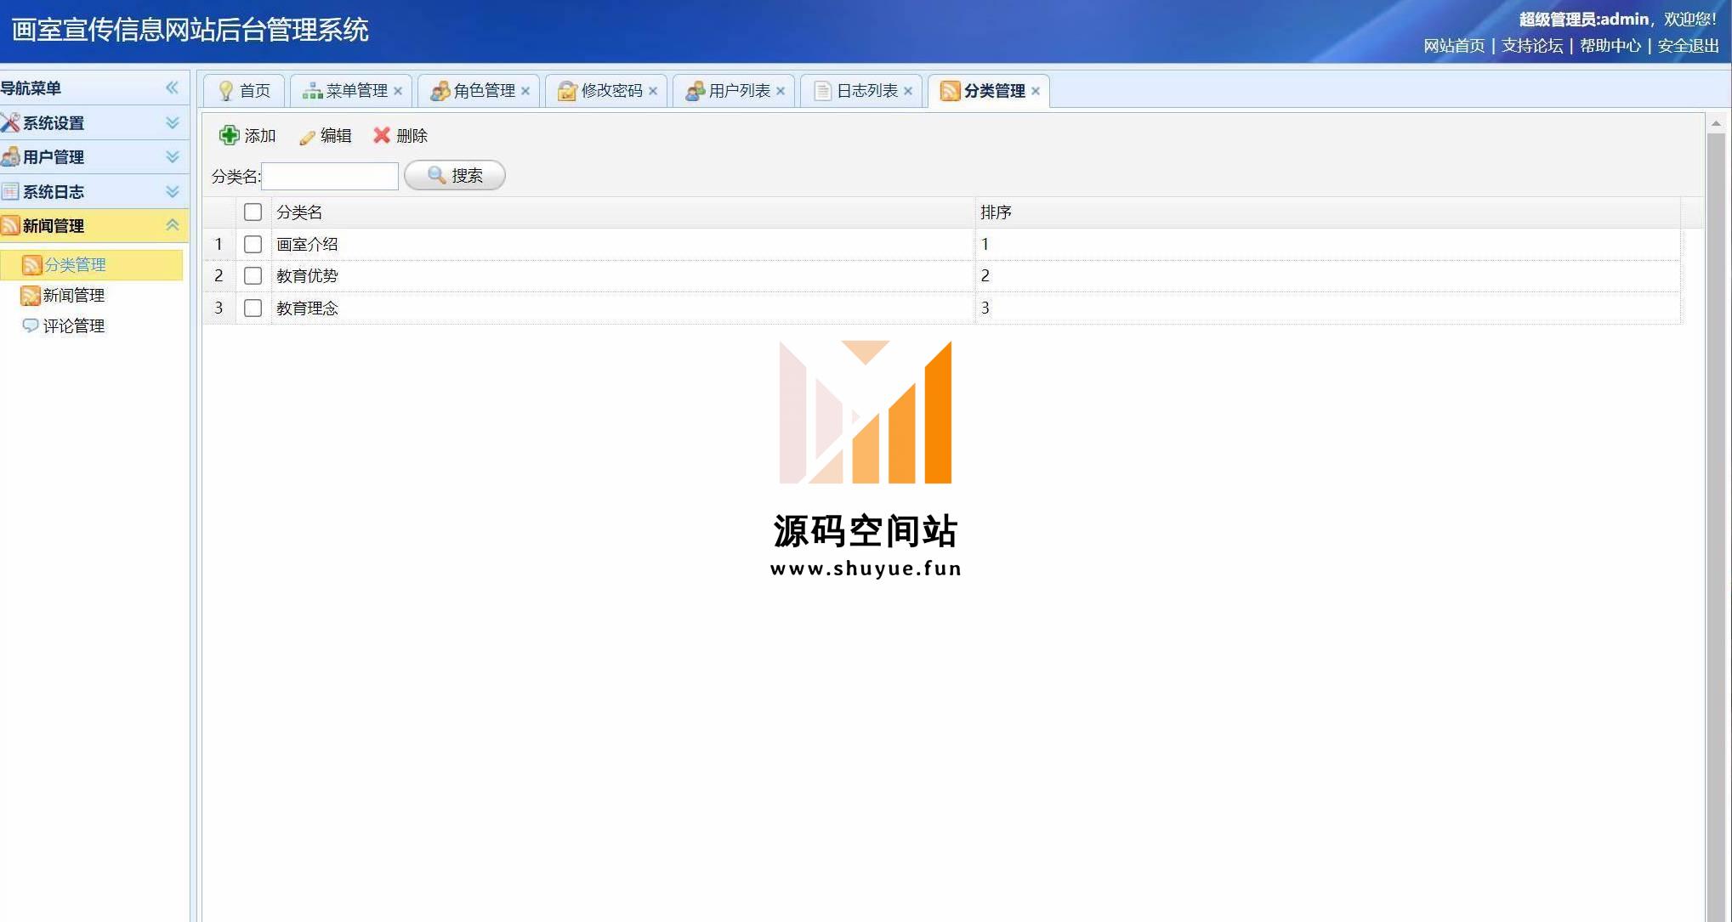This screenshot has height=922, width=1732.
Task: Click the pencil 编辑 icon
Action: point(307,136)
